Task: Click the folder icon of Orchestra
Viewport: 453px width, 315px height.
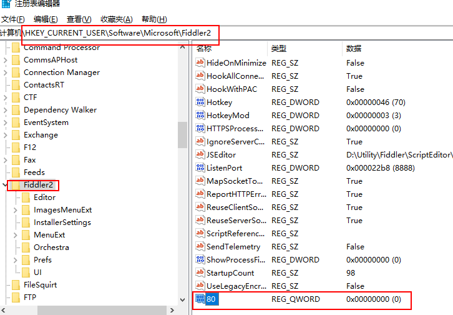Action: (x=26, y=247)
